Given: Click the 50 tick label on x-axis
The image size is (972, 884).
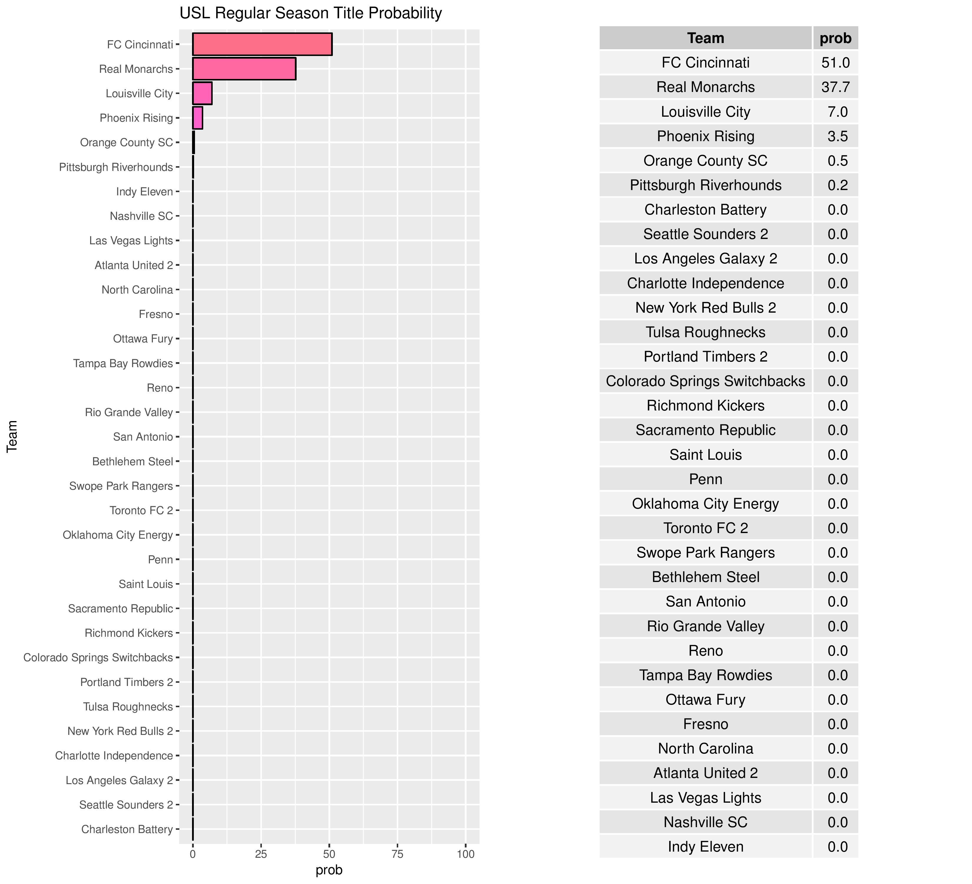Looking at the screenshot, I should tap(329, 854).
